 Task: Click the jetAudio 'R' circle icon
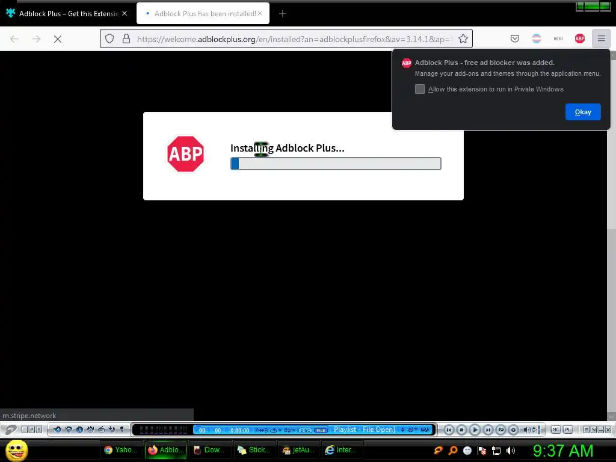click(x=79, y=430)
